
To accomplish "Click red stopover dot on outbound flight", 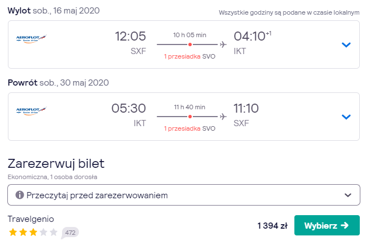I will pyautogui.click(x=190, y=44).
